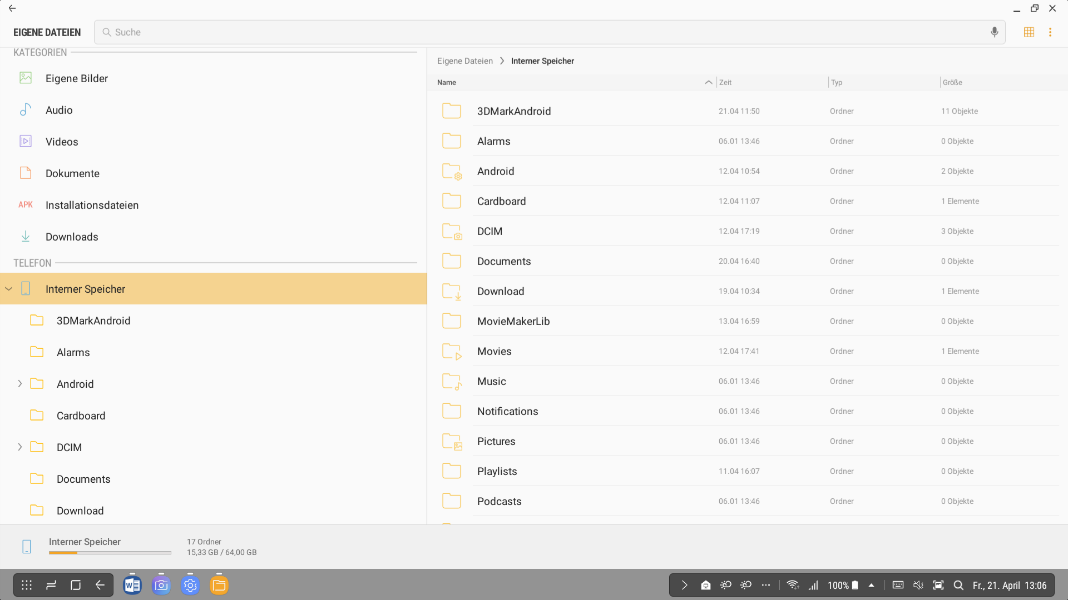Switch to grid view layout
The height and width of the screenshot is (600, 1068).
pos(1029,32)
